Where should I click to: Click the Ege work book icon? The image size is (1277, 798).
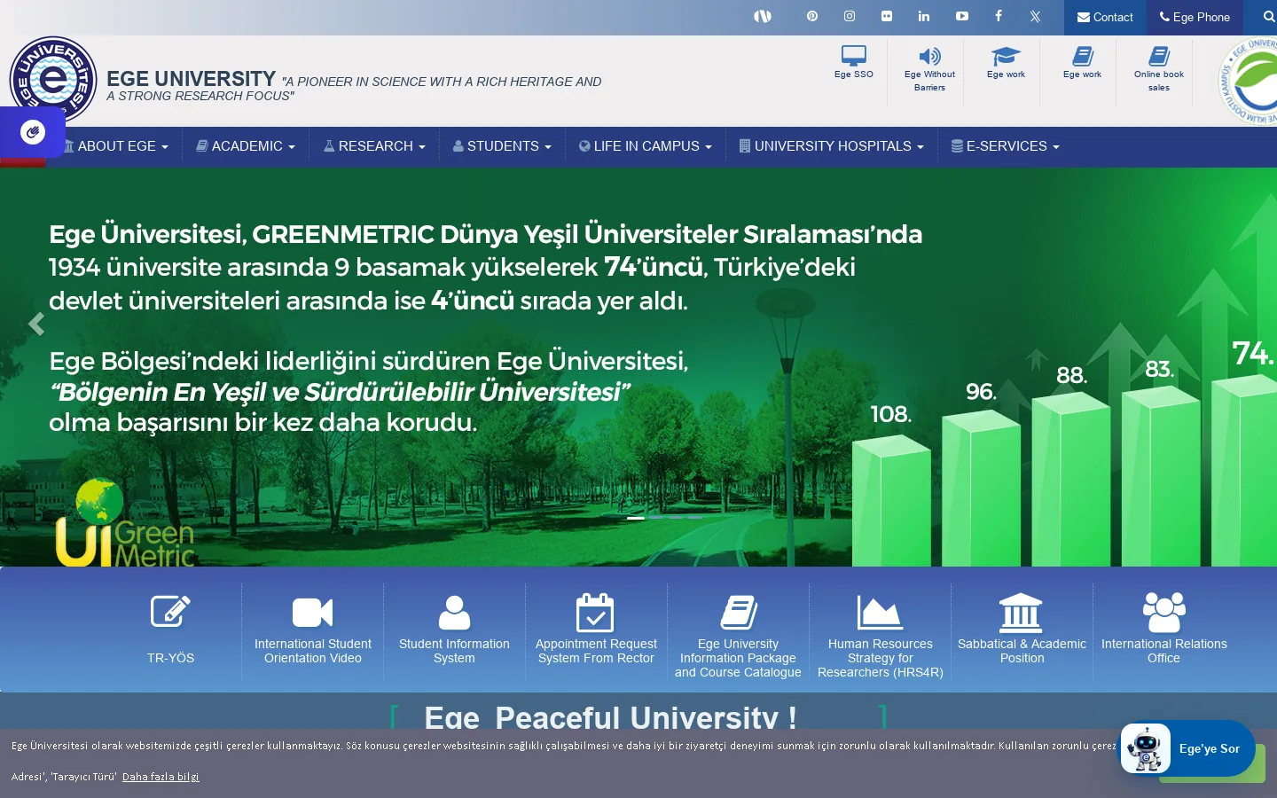coord(1082,57)
